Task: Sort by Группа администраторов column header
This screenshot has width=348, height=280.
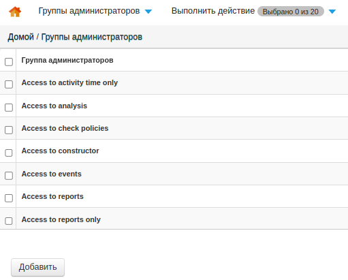Action: [x=67, y=60]
